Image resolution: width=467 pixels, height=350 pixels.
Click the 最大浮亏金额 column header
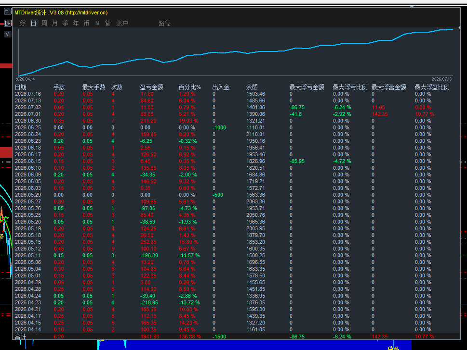tap(307, 87)
